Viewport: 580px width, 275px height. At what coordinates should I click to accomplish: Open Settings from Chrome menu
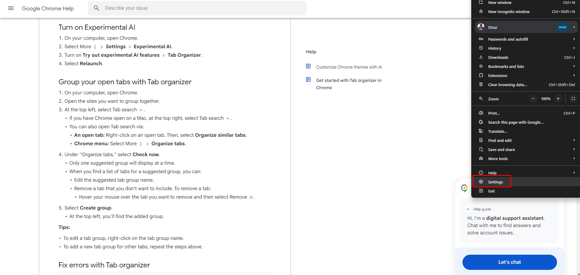[526, 182]
